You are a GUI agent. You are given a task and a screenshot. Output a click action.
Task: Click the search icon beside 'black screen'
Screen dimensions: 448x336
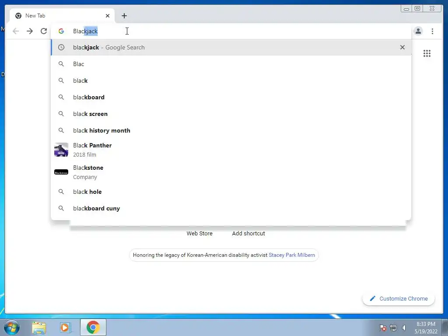(x=61, y=114)
